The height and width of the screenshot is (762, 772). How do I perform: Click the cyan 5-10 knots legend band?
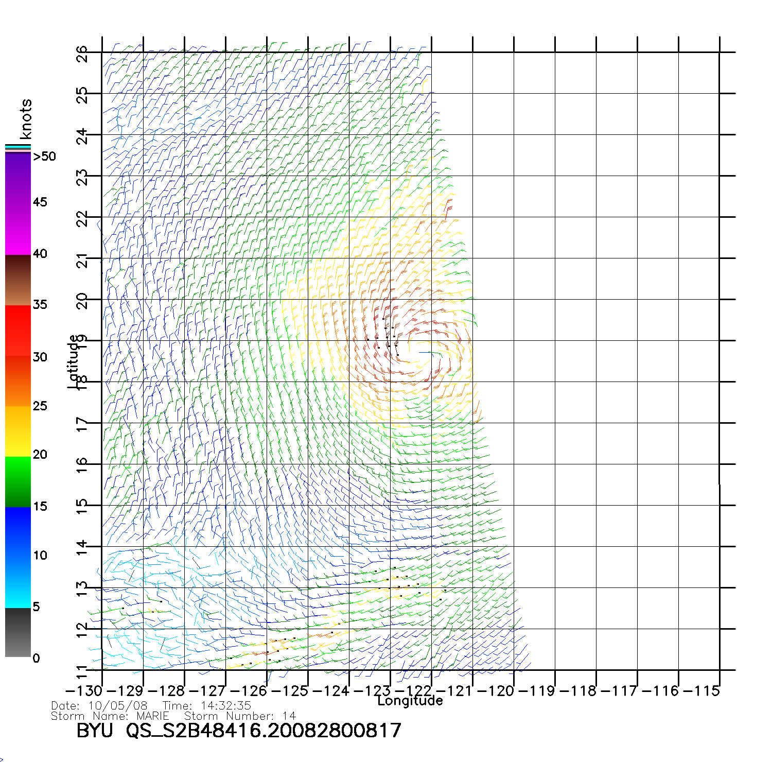click(x=18, y=582)
